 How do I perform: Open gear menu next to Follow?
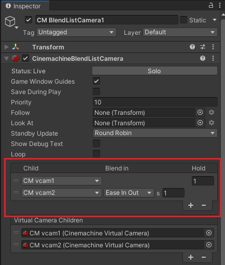pos(212,112)
